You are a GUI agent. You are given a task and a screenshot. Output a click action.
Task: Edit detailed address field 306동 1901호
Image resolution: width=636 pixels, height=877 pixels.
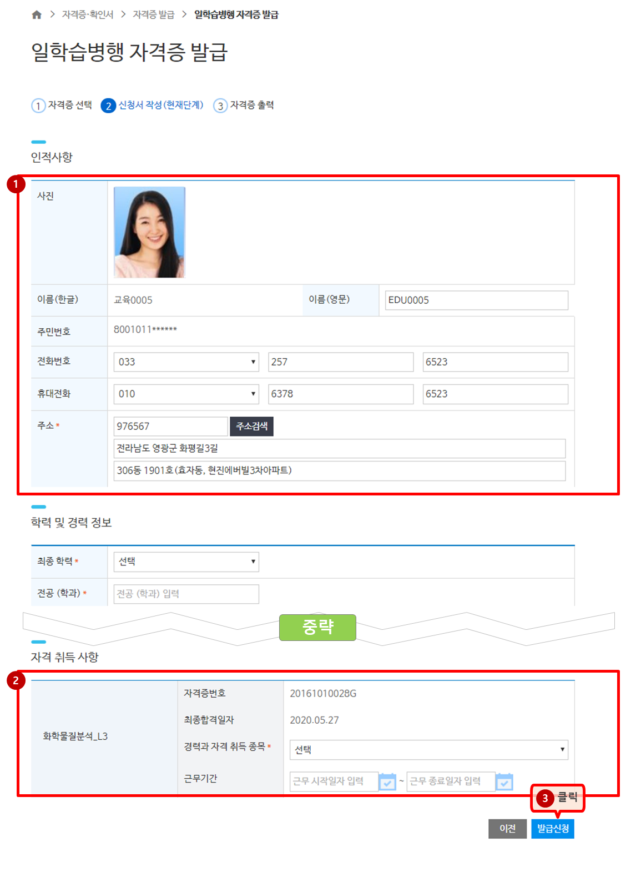tap(340, 470)
